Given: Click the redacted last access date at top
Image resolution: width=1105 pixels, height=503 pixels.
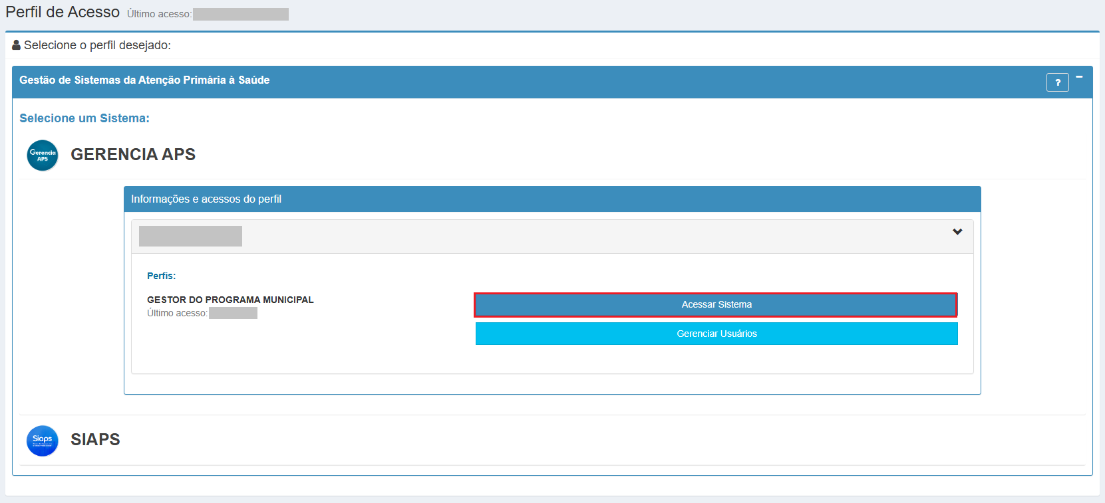Looking at the screenshot, I should pyautogui.click(x=240, y=14).
